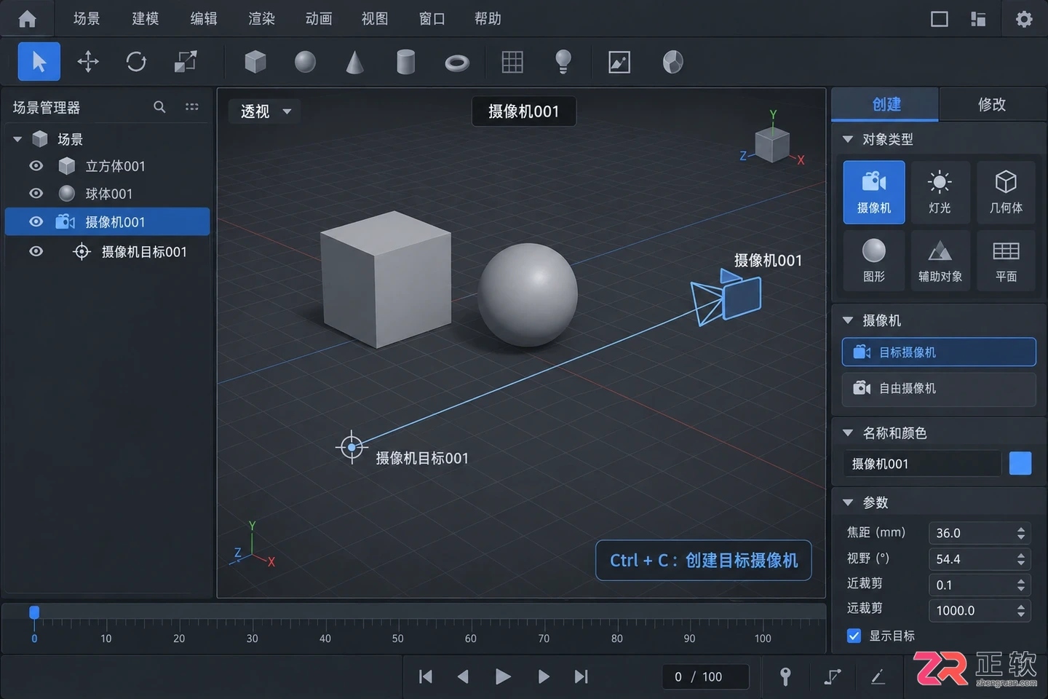
Task: Uncheck the 显示目标 checkbox
Action: tap(854, 636)
